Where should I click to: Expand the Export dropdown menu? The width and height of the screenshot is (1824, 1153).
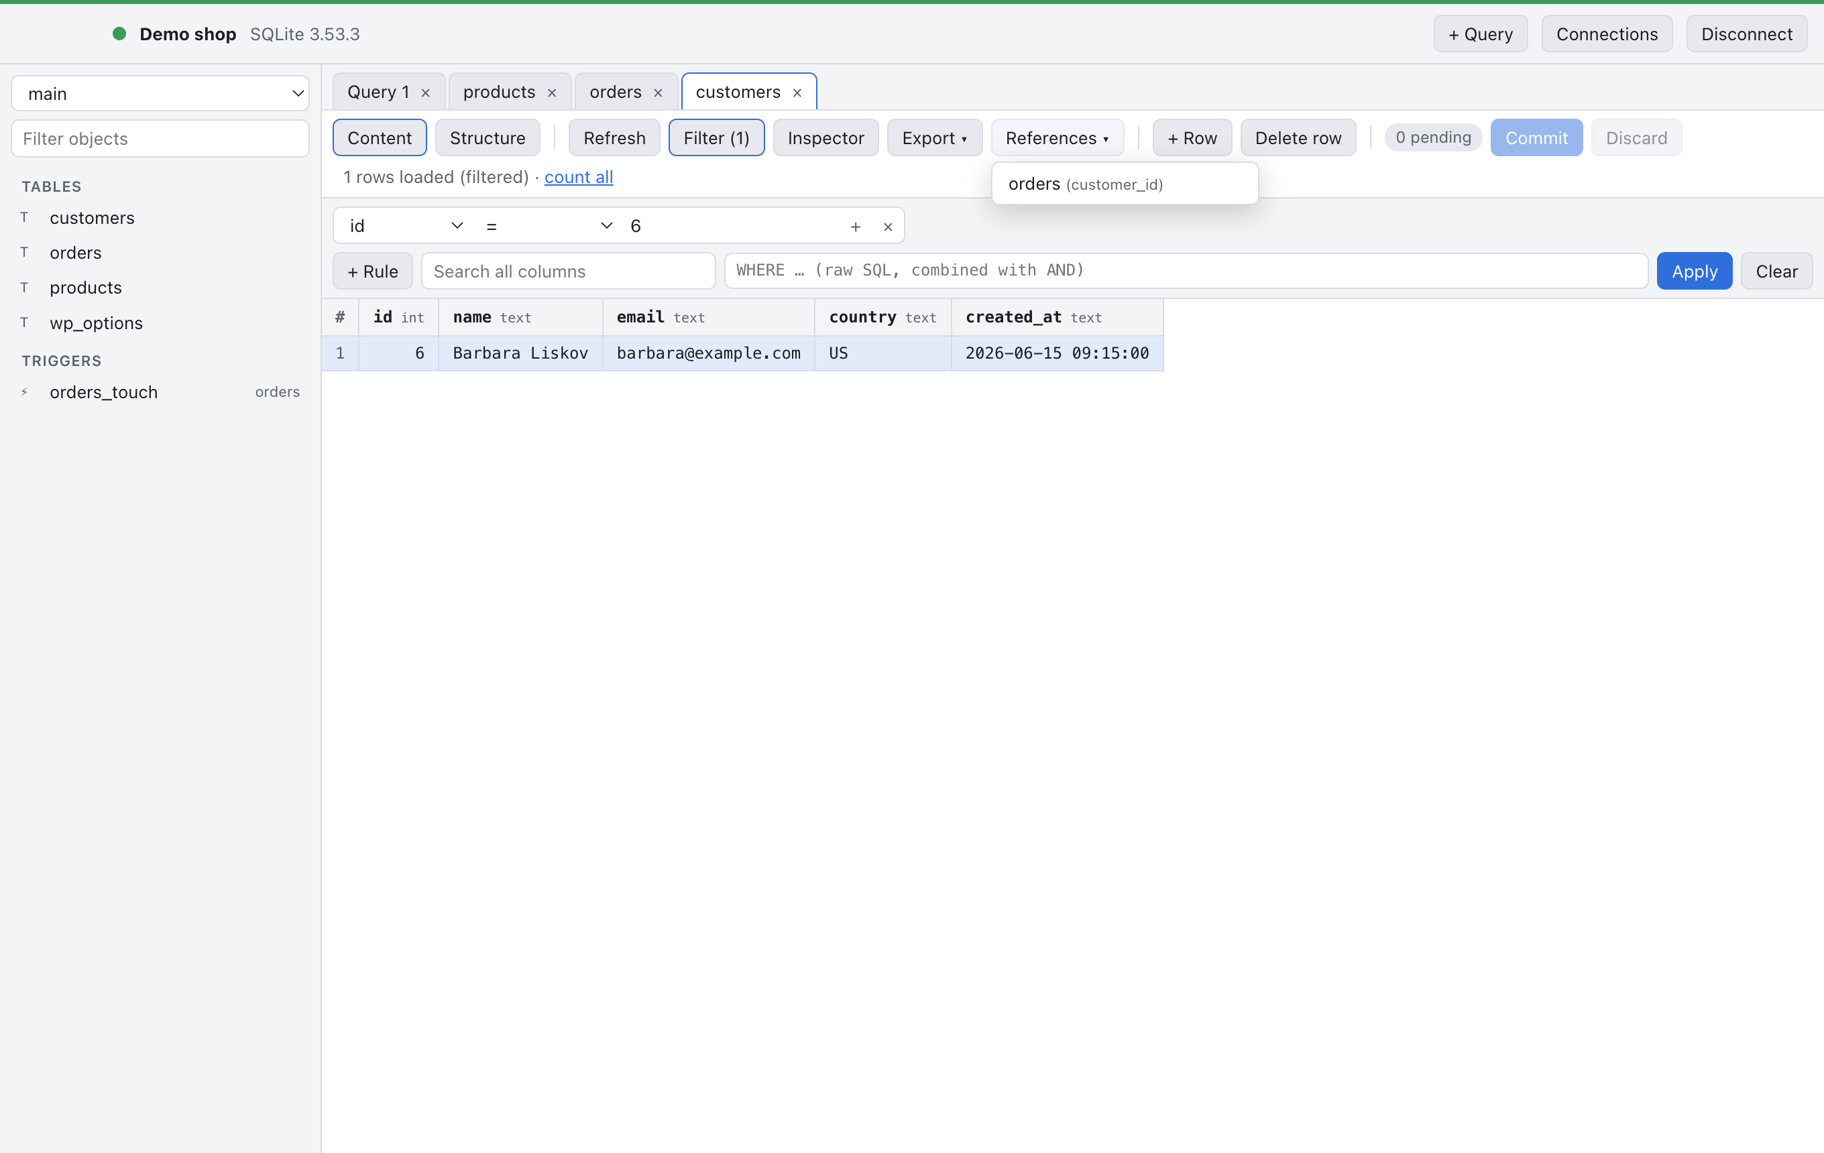tap(934, 138)
